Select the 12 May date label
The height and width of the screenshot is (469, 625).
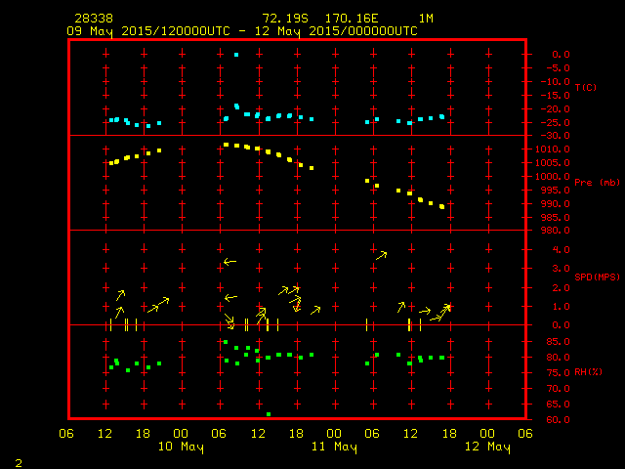pos(487,447)
